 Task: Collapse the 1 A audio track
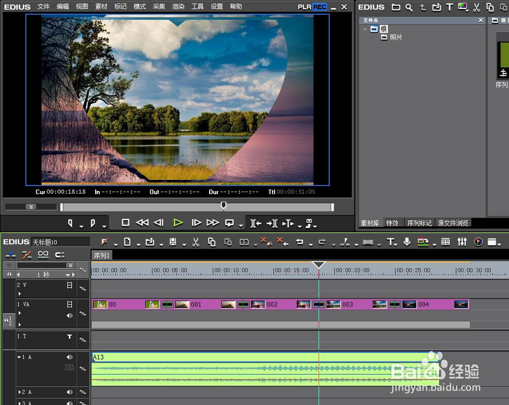pyautogui.click(x=19, y=357)
